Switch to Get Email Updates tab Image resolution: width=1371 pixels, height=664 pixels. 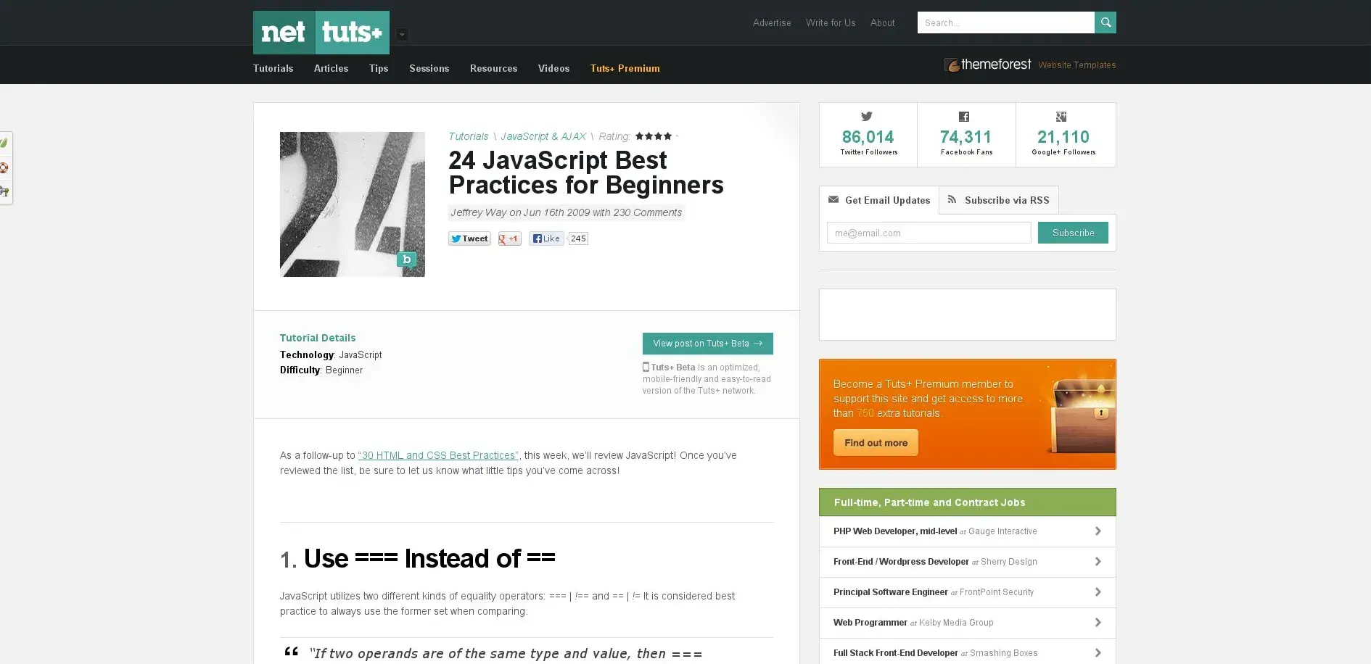pos(879,200)
